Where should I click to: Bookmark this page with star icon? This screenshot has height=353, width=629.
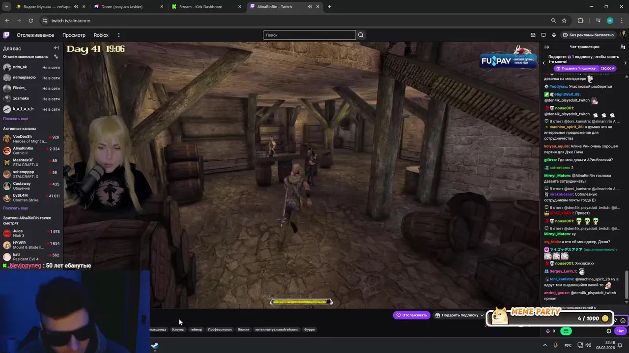coord(564,21)
